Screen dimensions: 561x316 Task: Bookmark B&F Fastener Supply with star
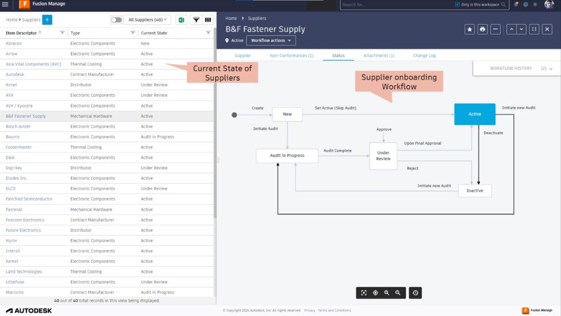tap(470, 30)
